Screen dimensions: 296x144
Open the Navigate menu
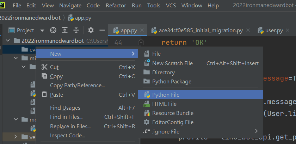70,6
